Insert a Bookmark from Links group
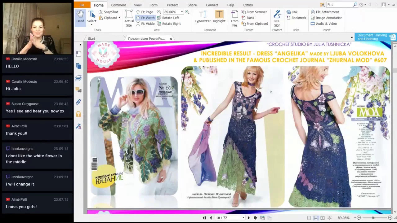Image resolution: width=397 pixels, height=223 pixels. click(296, 18)
